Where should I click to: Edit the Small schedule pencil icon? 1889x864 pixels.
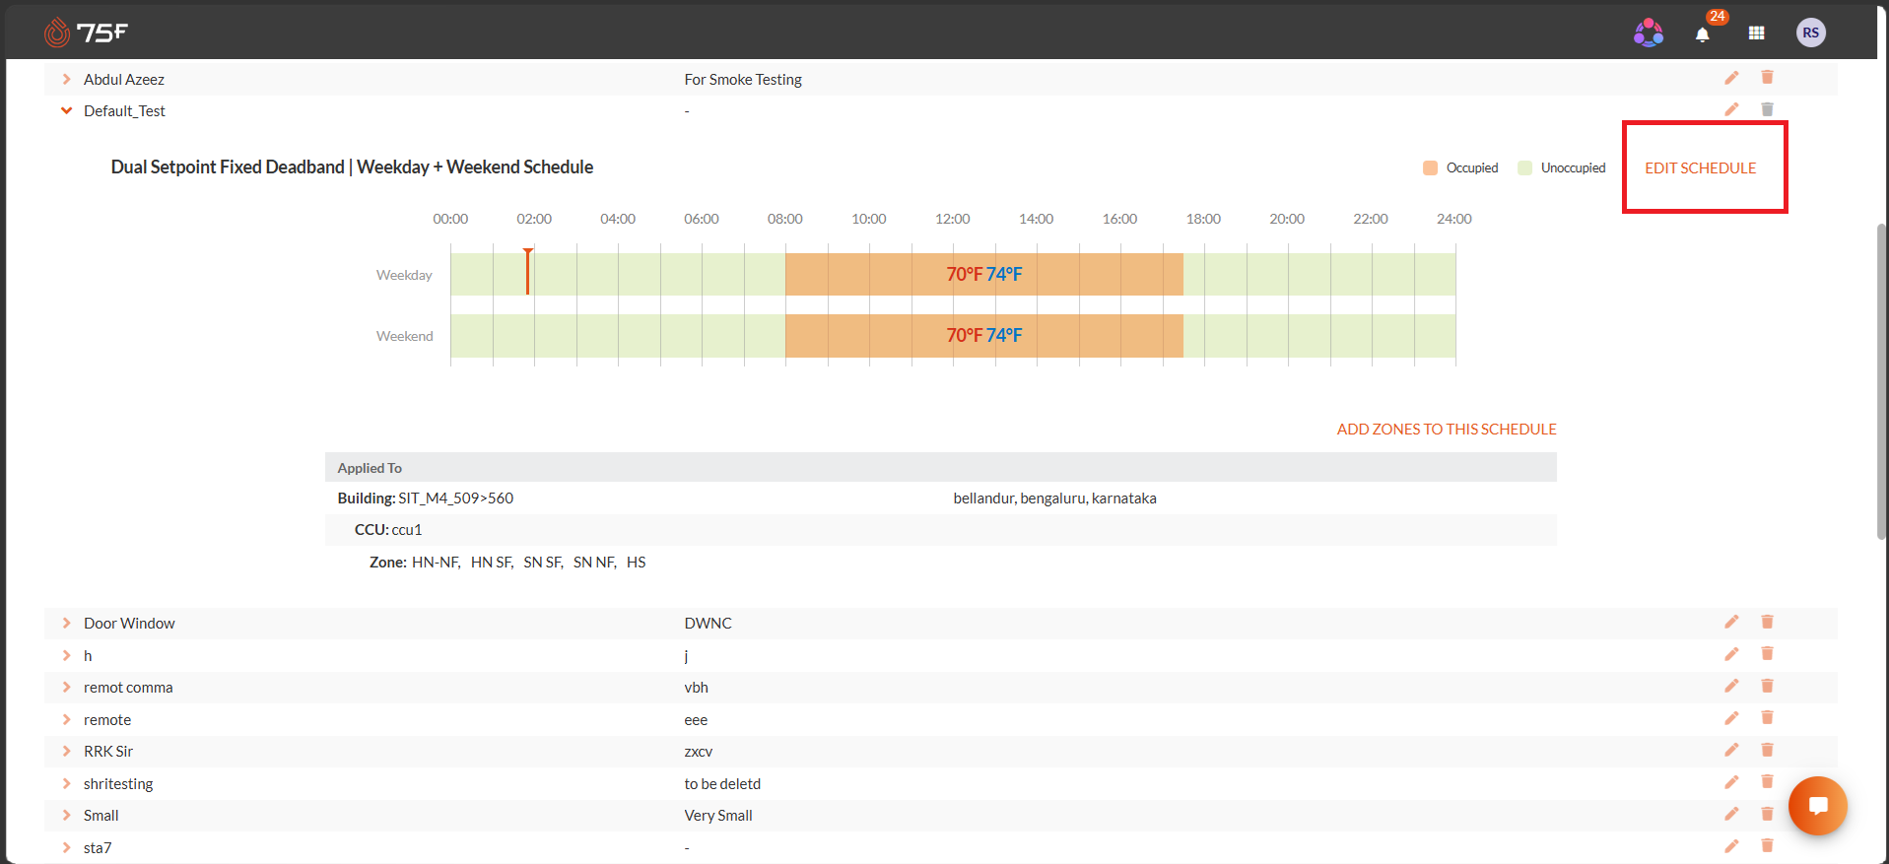click(1731, 815)
